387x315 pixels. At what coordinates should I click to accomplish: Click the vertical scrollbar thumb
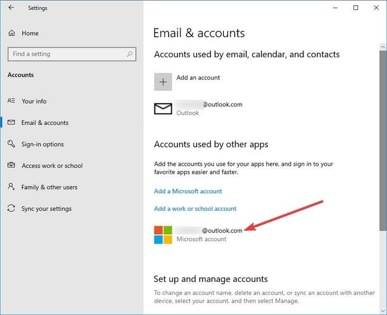point(383,141)
